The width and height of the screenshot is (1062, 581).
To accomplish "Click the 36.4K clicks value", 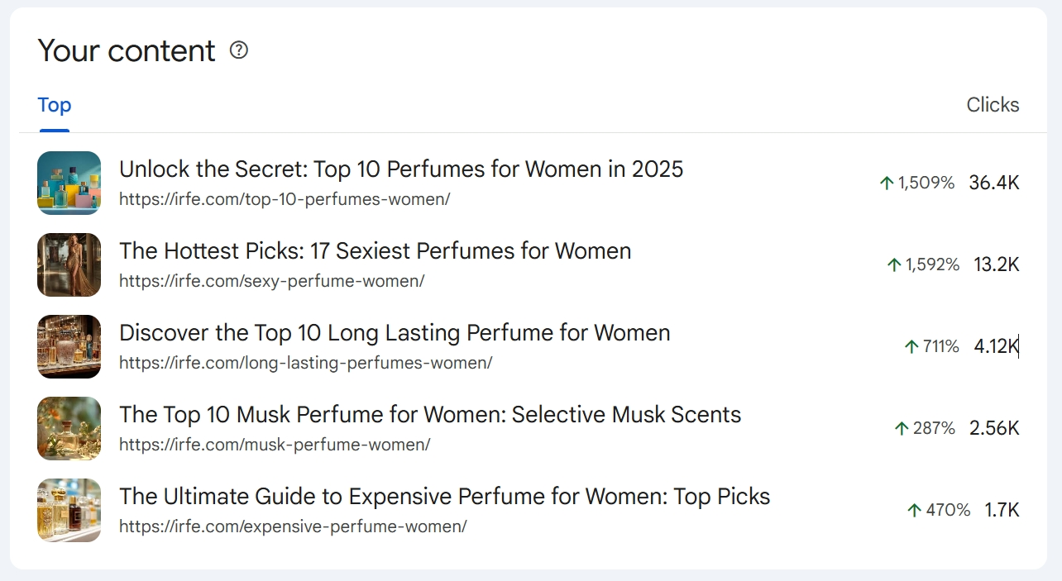I will click(x=994, y=183).
